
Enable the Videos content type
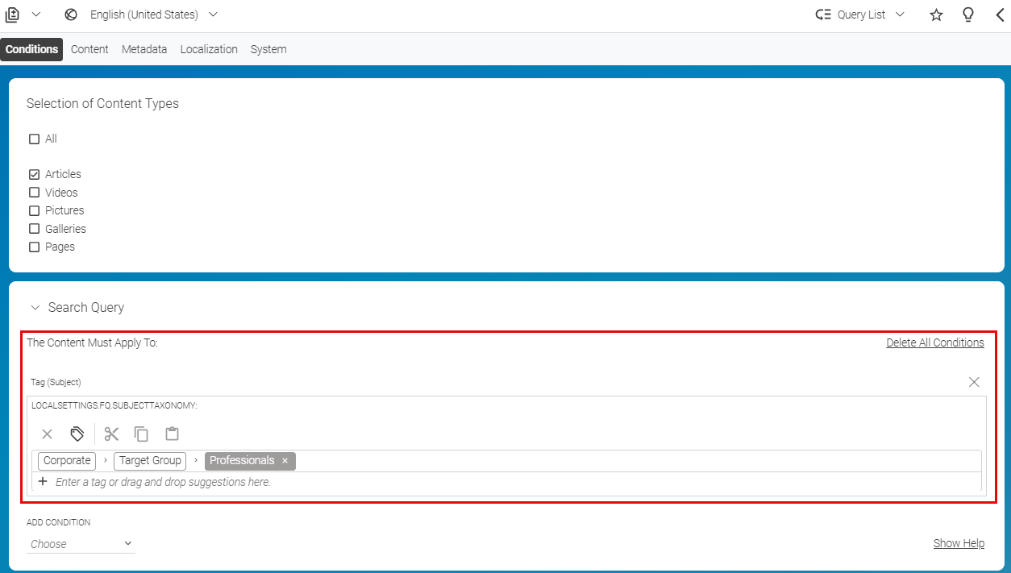coord(33,192)
